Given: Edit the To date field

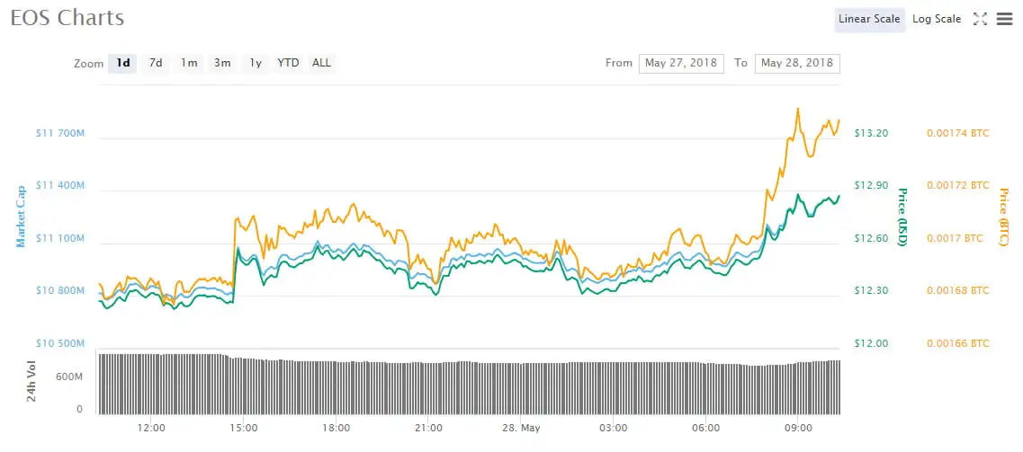Looking at the screenshot, I should (x=797, y=63).
